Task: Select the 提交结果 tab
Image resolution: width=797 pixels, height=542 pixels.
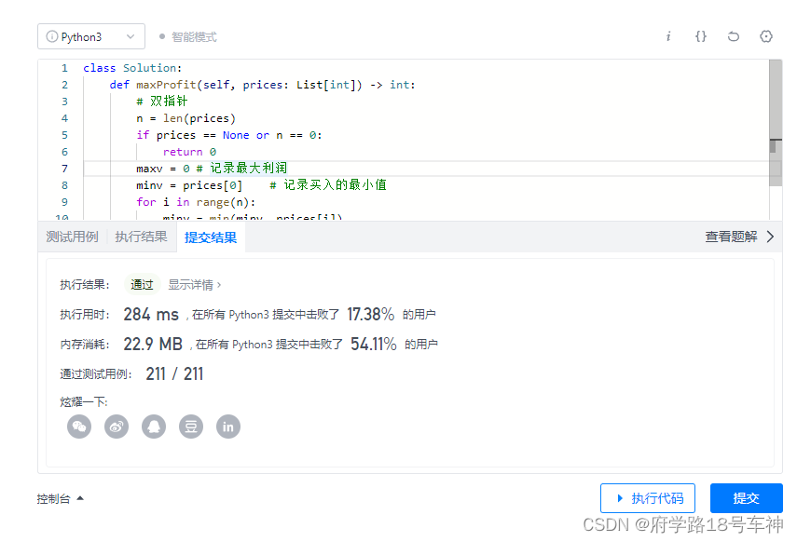Action: pos(211,237)
